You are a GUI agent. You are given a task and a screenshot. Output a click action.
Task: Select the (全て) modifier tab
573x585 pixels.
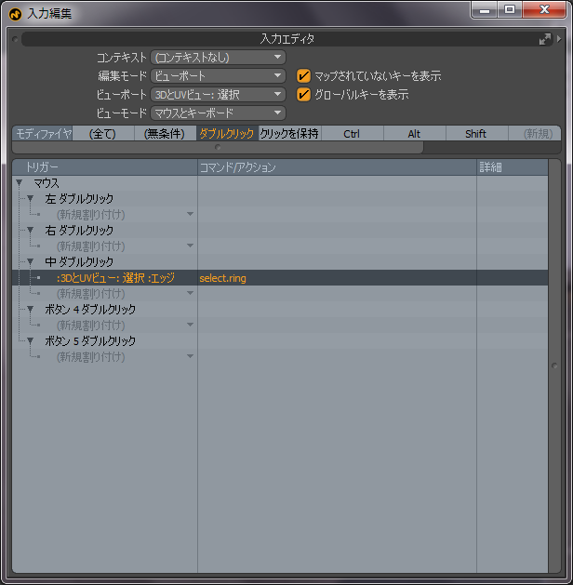pyautogui.click(x=103, y=134)
